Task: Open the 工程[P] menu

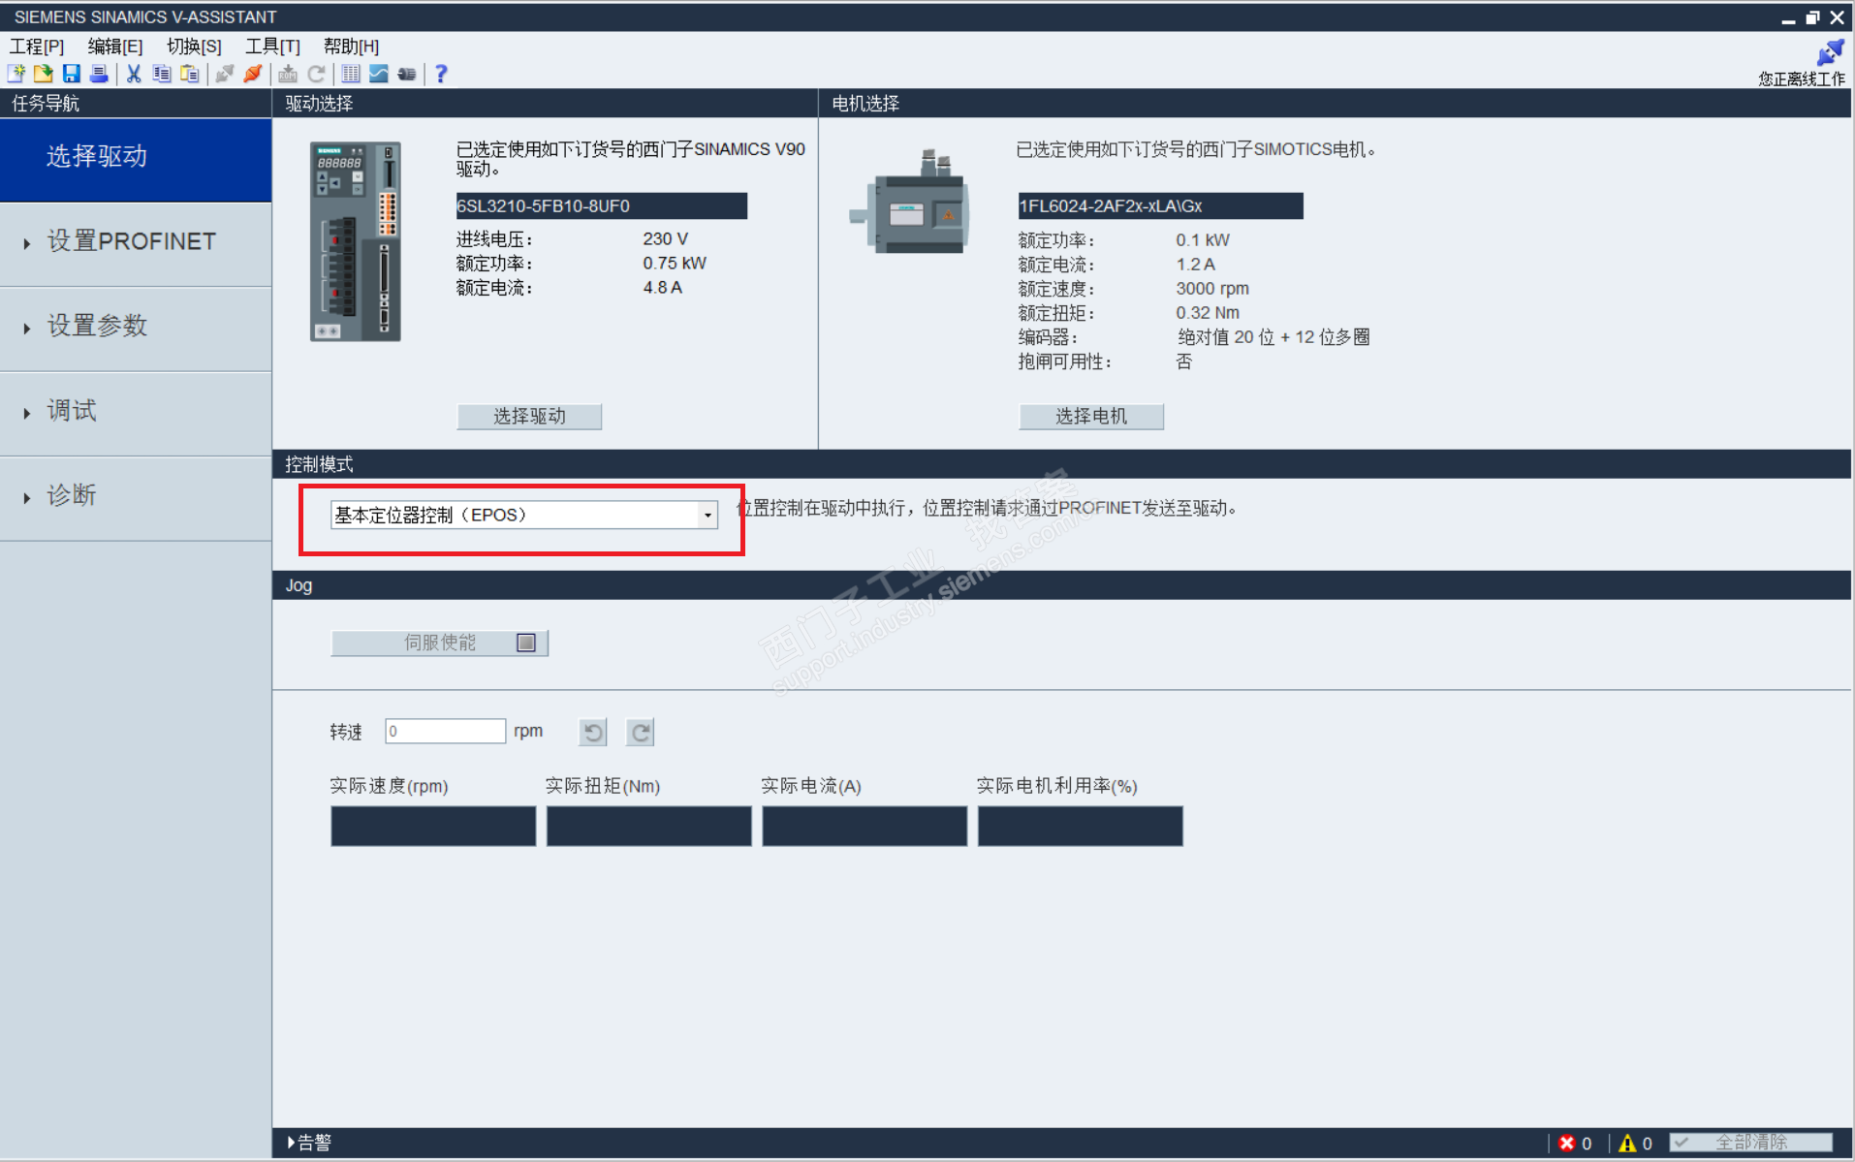Action: (37, 46)
